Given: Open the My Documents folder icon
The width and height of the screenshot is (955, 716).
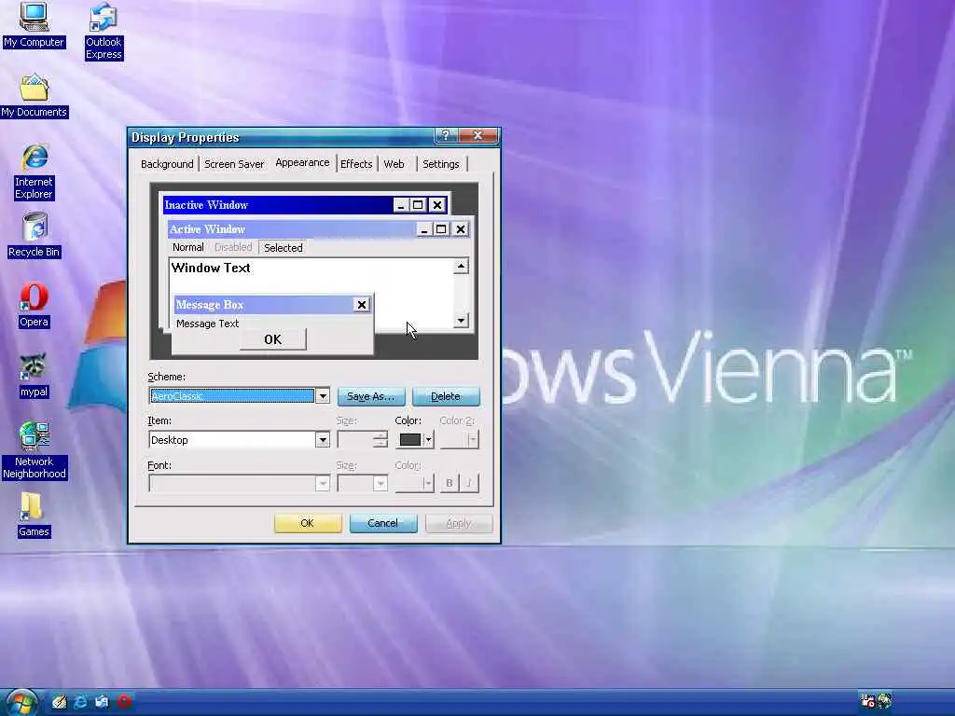Looking at the screenshot, I should point(35,96).
